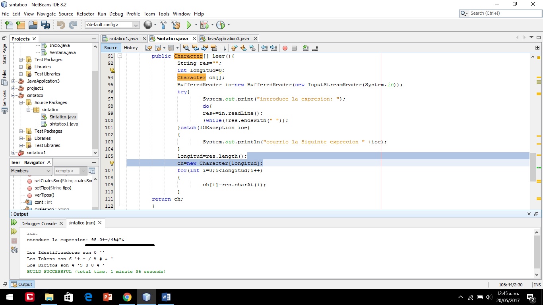Toggle the Source view button

[111, 48]
